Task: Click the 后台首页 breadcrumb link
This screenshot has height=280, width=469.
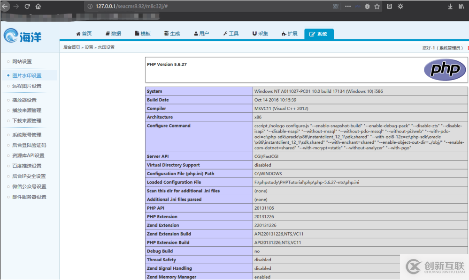Action: click(x=71, y=47)
